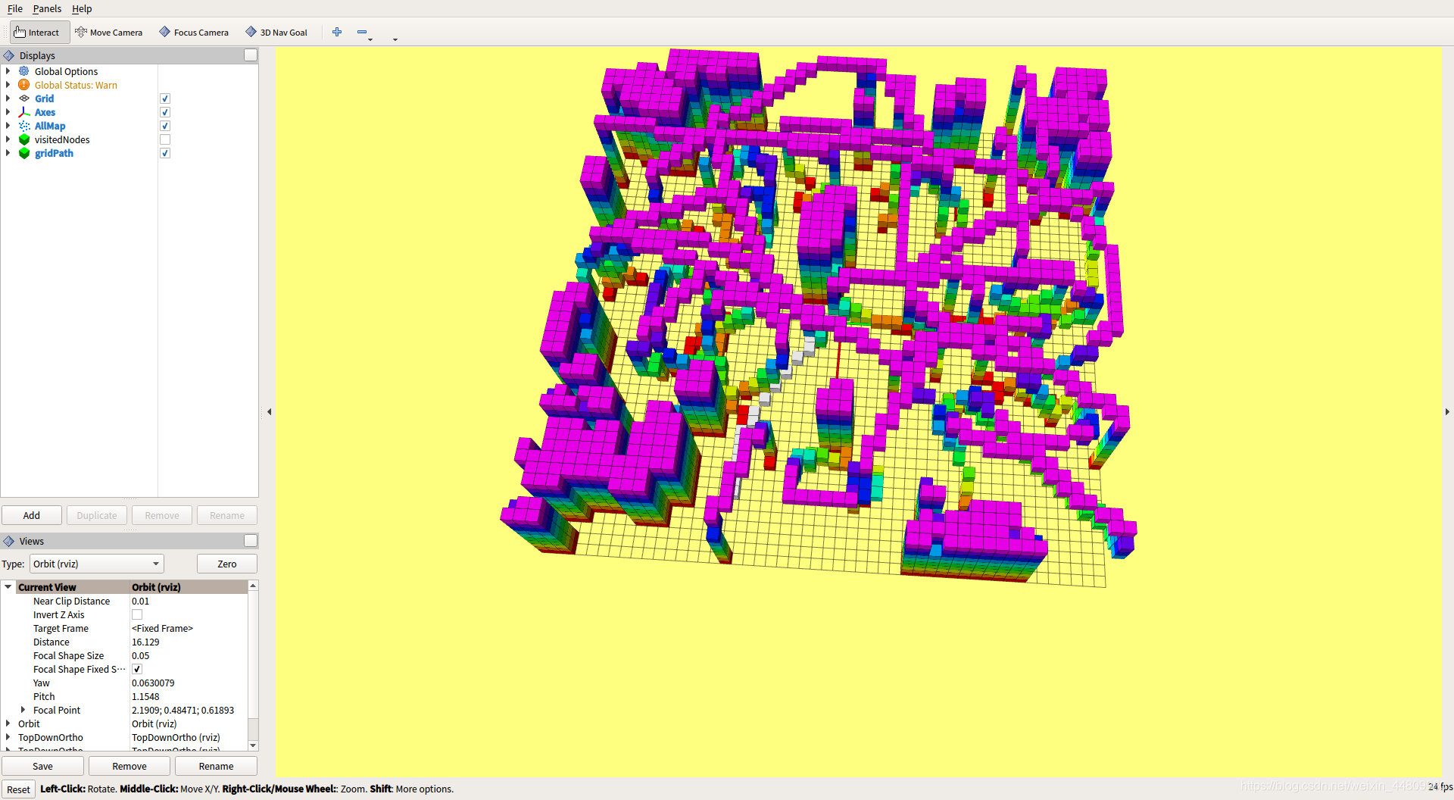Click the Near Clip Distance value
The width and height of the screenshot is (1454, 800).
tap(189, 601)
